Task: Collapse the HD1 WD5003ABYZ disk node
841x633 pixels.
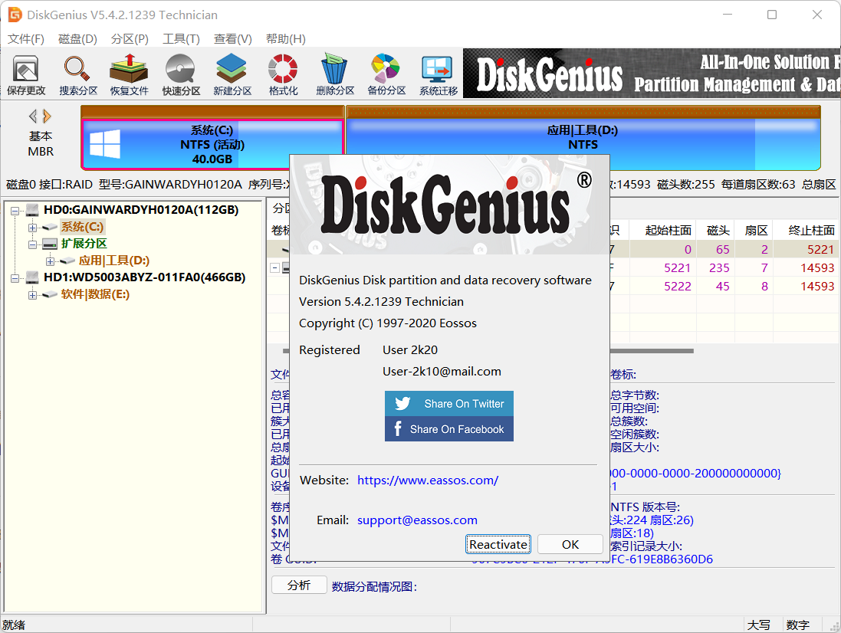Action: pos(15,277)
